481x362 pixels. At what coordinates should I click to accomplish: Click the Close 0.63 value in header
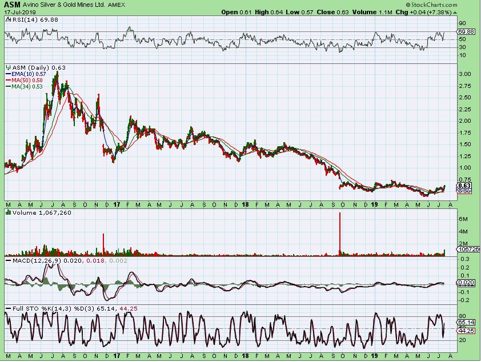[332, 12]
